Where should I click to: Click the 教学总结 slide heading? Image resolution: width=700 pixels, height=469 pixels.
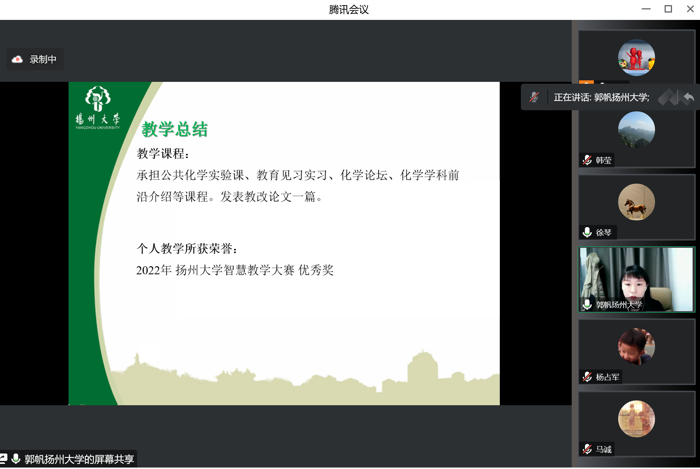coord(174,129)
